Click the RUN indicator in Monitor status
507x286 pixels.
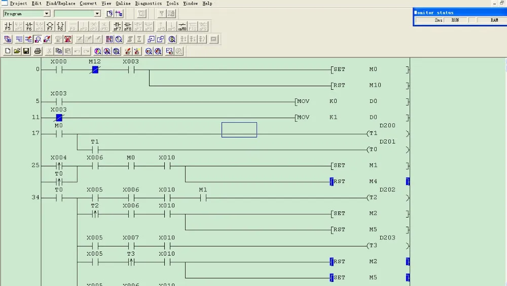point(455,20)
